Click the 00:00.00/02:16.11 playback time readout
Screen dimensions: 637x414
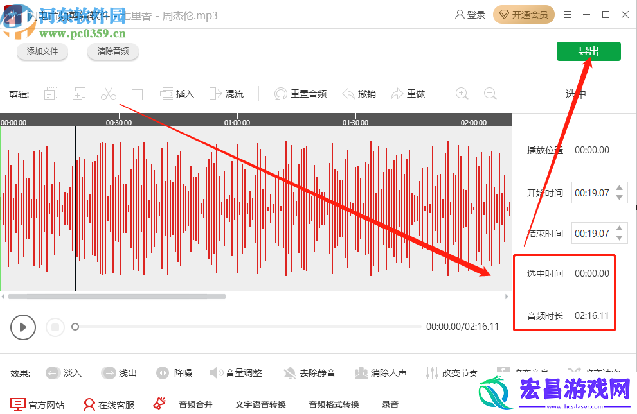pos(462,327)
